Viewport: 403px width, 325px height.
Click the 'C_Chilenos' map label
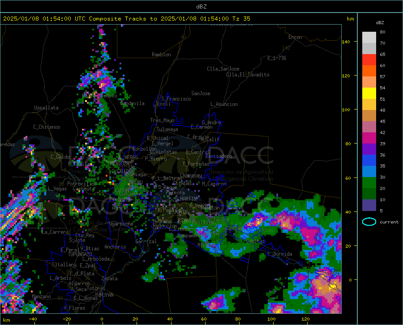[47, 127]
